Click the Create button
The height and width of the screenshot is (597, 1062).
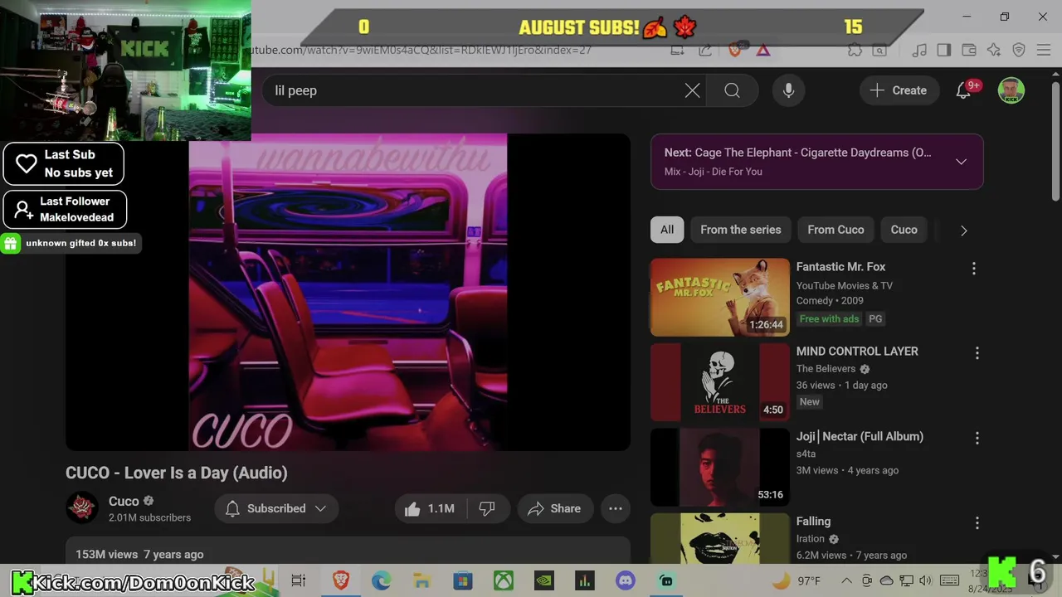pyautogui.click(x=899, y=90)
